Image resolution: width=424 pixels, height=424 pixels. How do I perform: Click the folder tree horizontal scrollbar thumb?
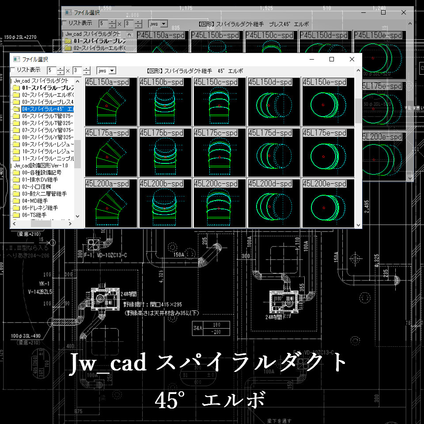point(41,223)
